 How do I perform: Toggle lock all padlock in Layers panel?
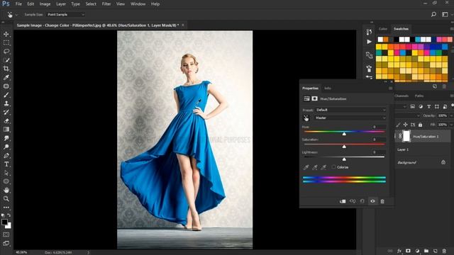[x=420, y=125]
